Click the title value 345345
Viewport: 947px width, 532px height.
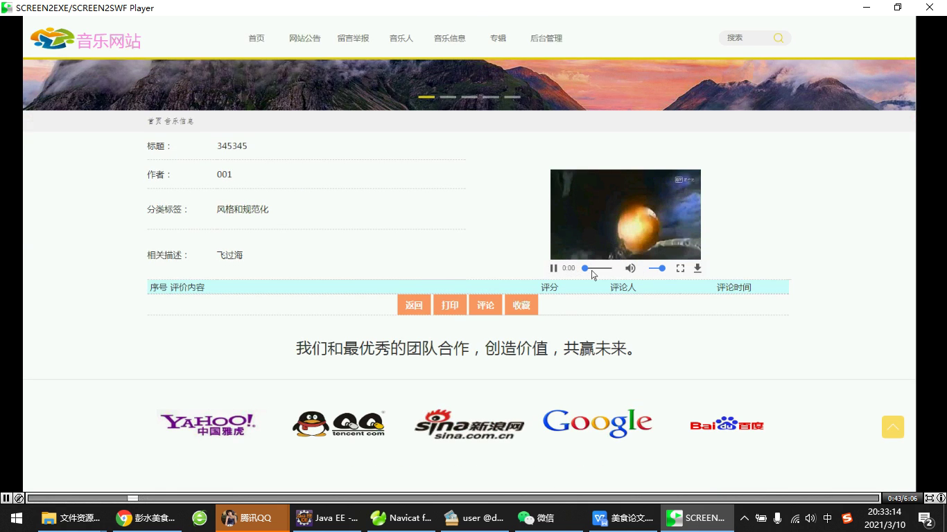coord(232,146)
